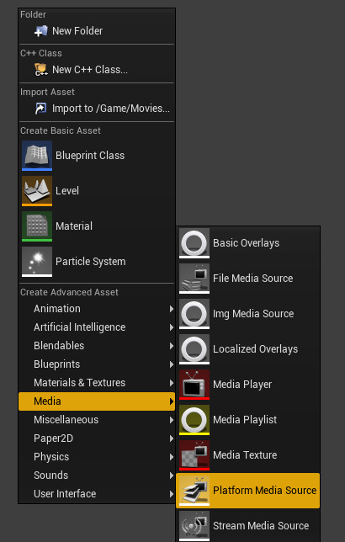The height and width of the screenshot is (542, 345).
Task: Click the Stream Media Source icon
Action: 194,526
